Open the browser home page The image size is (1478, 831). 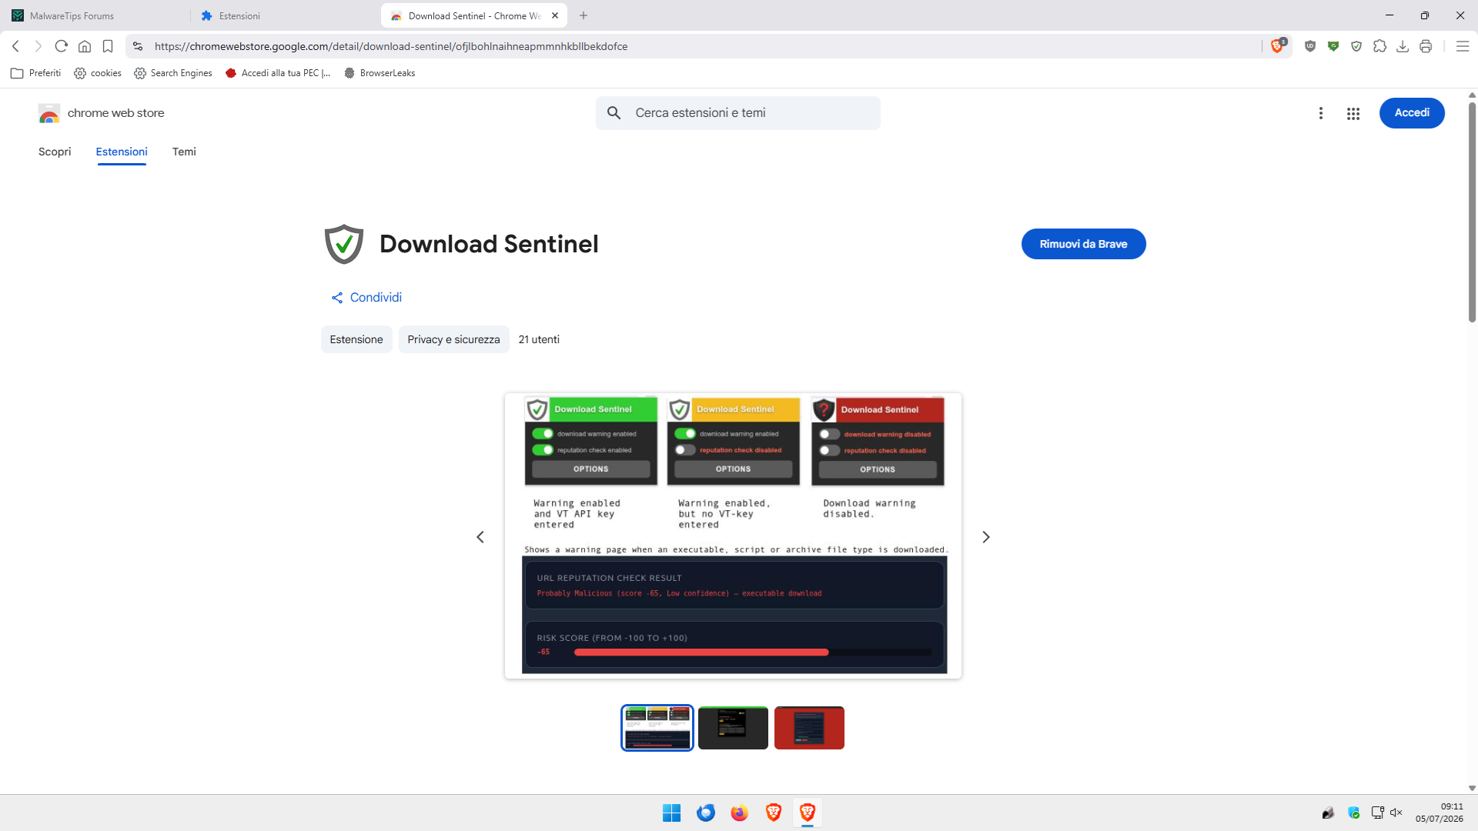coord(85,46)
